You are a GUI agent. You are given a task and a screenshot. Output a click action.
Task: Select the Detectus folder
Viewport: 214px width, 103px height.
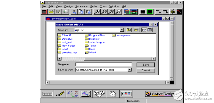[x=65, y=39]
